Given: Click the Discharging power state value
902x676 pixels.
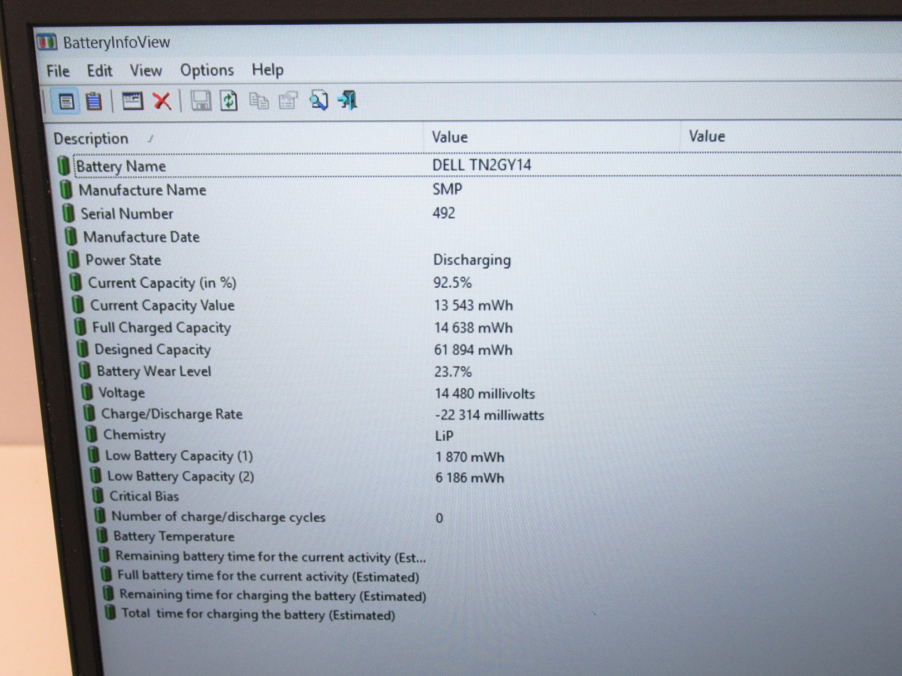Looking at the screenshot, I should (472, 260).
